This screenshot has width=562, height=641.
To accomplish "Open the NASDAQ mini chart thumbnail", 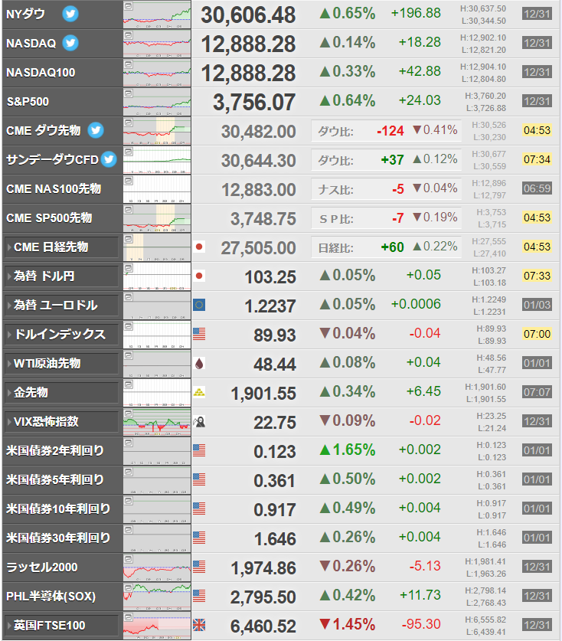I will click(x=157, y=44).
